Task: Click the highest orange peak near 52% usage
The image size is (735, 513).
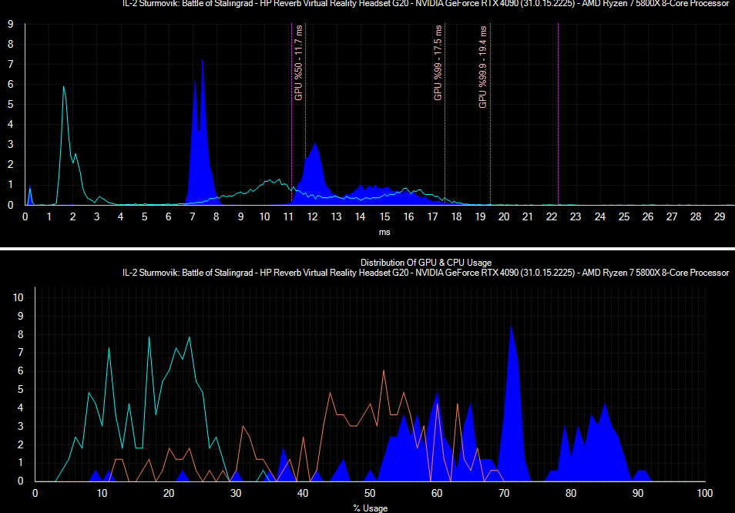Action: (x=384, y=374)
